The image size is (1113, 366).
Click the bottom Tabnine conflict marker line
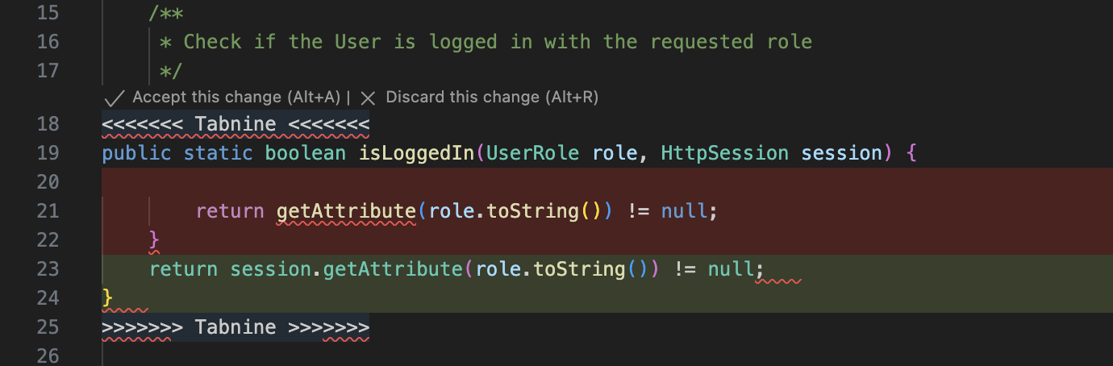click(236, 327)
